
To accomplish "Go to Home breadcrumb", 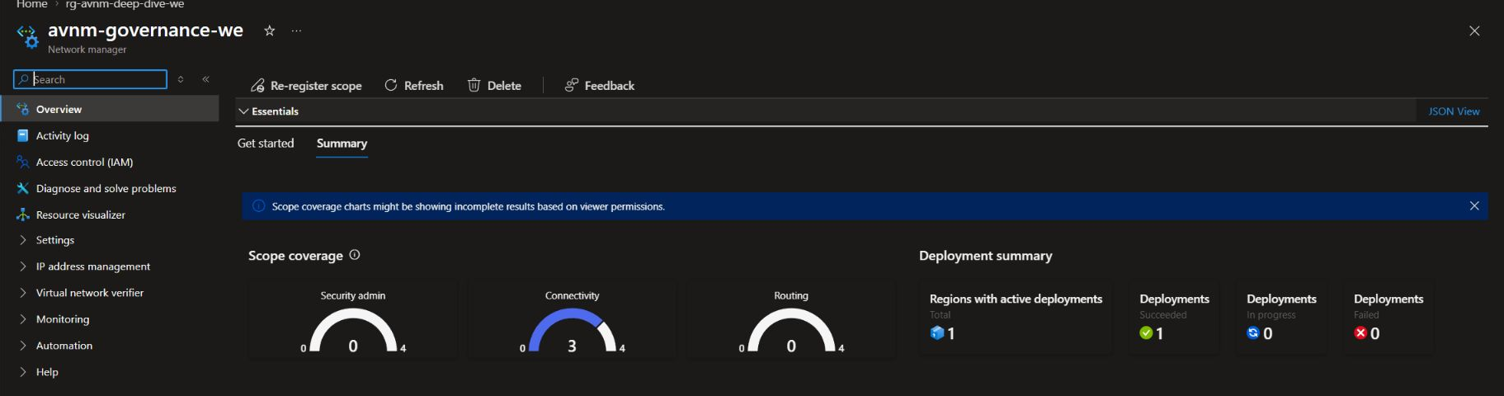I will [x=31, y=4].
